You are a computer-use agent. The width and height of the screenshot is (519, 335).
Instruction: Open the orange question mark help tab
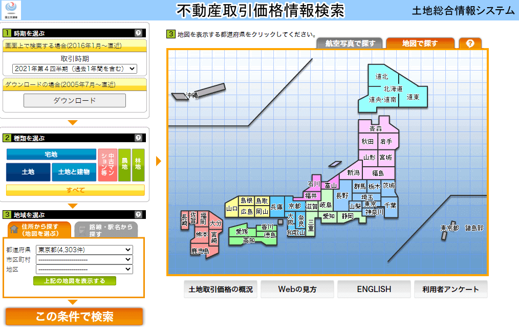pyautogui.click(x=470, y=43)
